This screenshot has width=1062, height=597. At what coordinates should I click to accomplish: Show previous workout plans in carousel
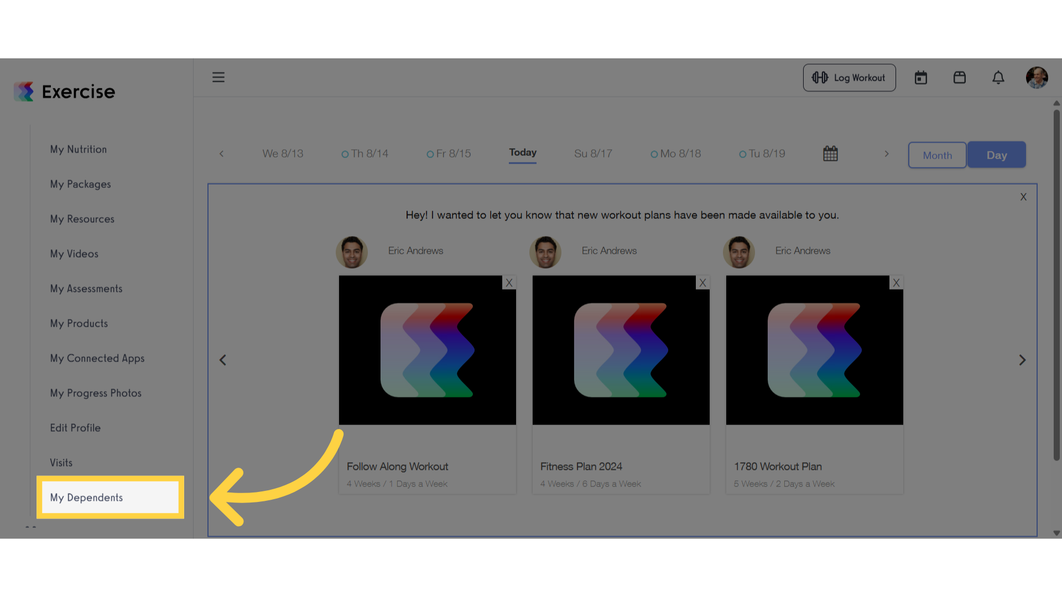click(x=223, y=360)
